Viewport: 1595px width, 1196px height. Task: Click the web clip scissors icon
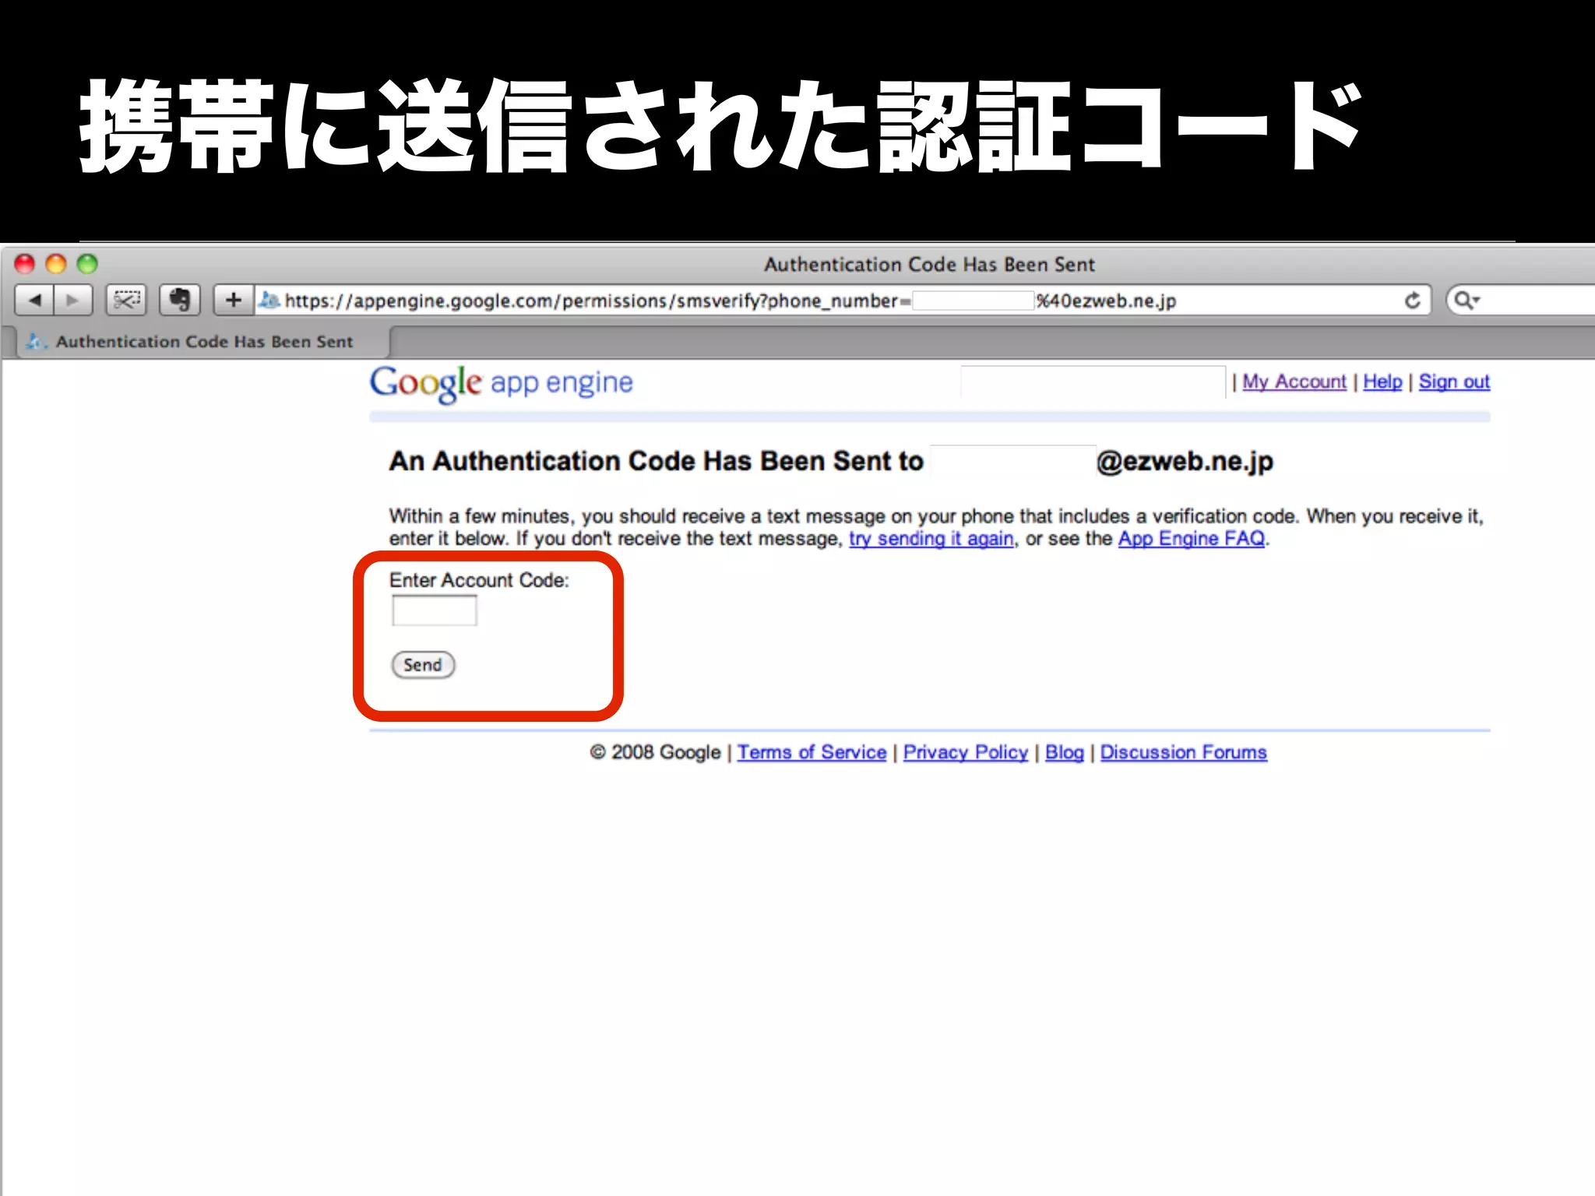pyautogui.click(x=126, y=300)
